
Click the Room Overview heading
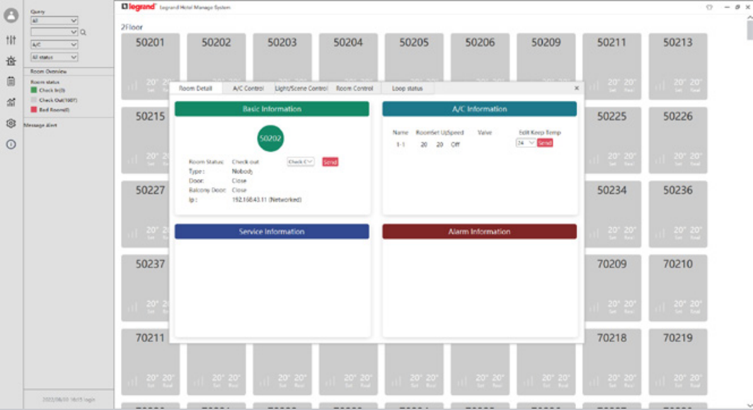[49, 71]
